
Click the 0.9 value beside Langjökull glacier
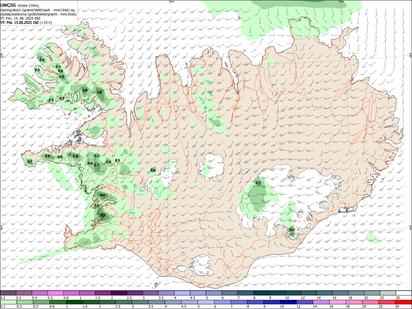click(153, 170)
